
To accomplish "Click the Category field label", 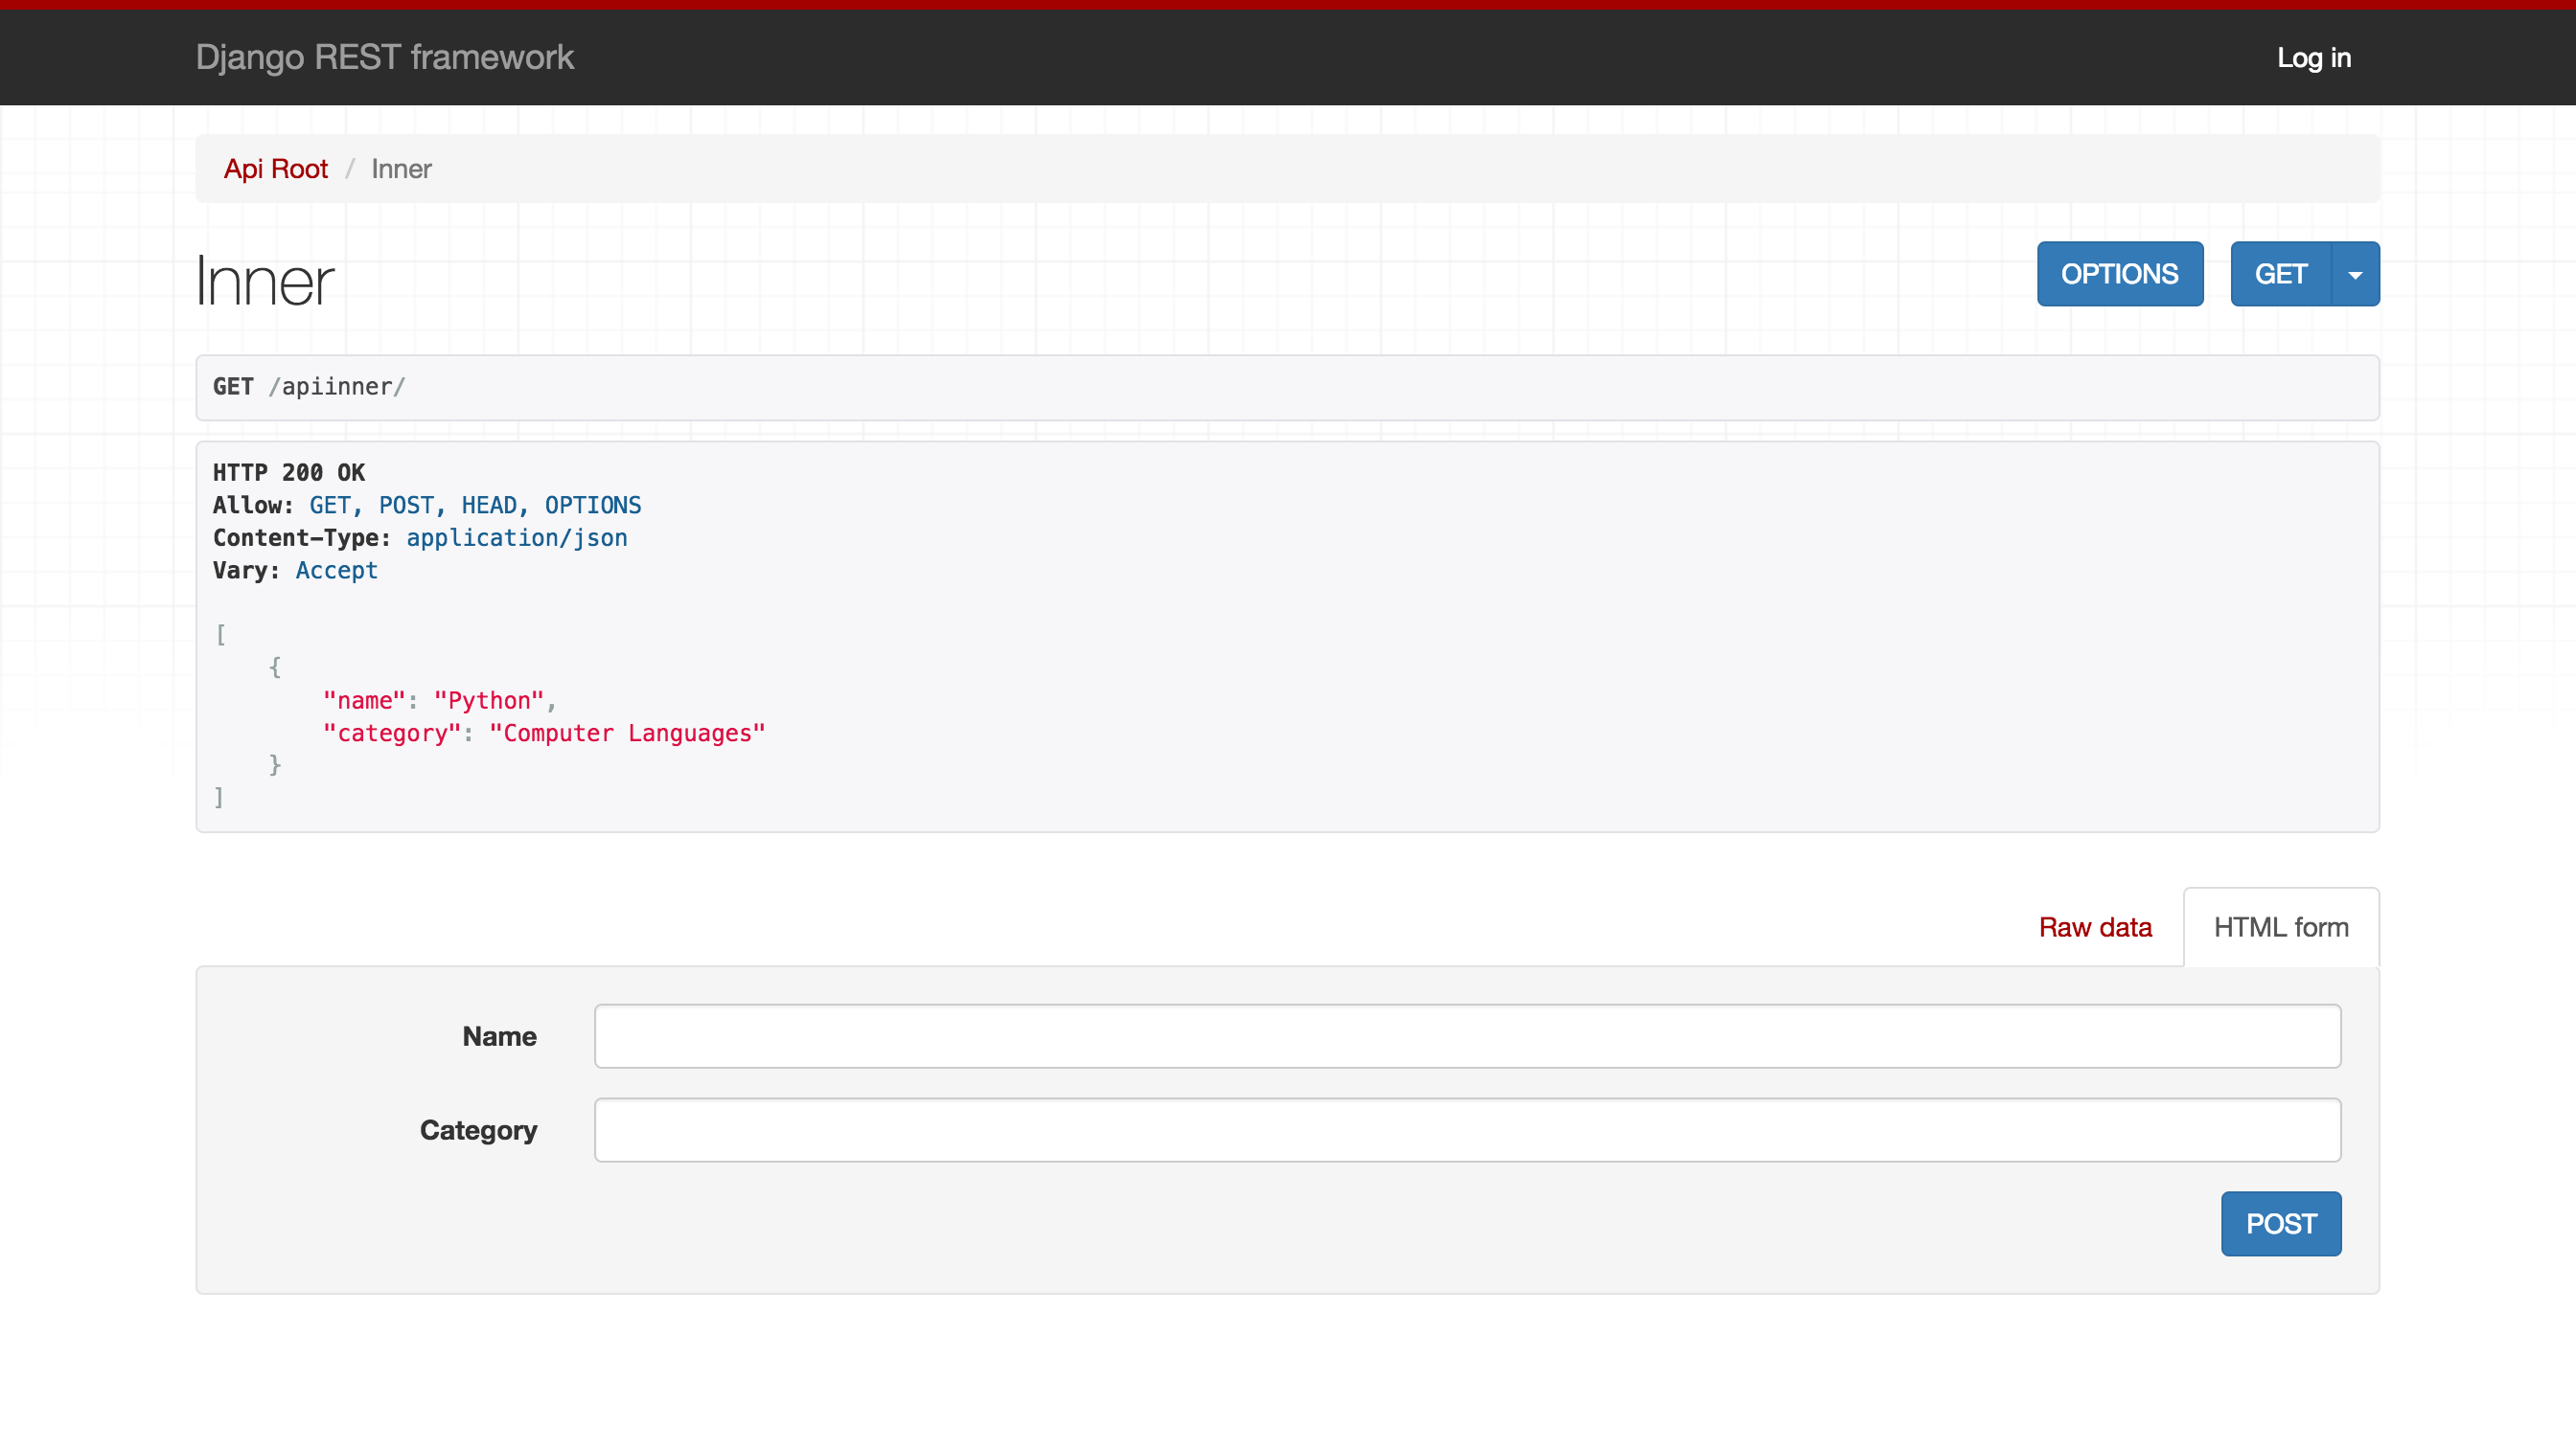I will tap(478, 1130).
